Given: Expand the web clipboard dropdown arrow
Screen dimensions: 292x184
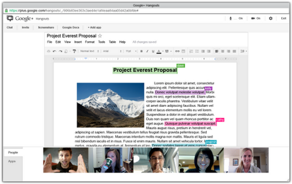Looking at the screenshot, I should pyautogui.click(x=70, y=51).
